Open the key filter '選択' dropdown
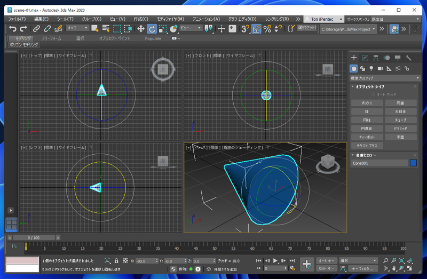This screenshot has width=427, height=279. click(358, 260)
